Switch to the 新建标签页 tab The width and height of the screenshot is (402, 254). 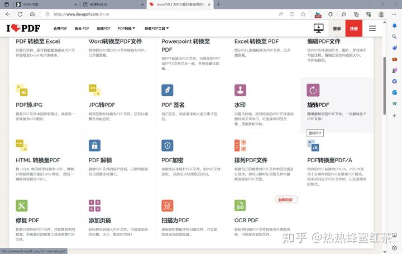pyautogui.click(x=113, y=4)
